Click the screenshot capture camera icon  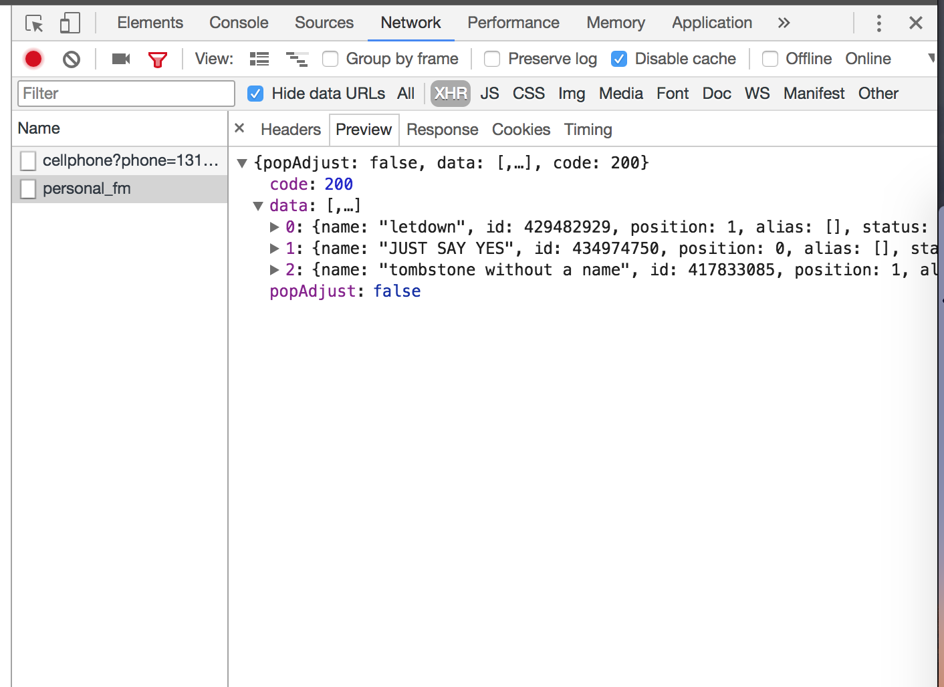120,59
